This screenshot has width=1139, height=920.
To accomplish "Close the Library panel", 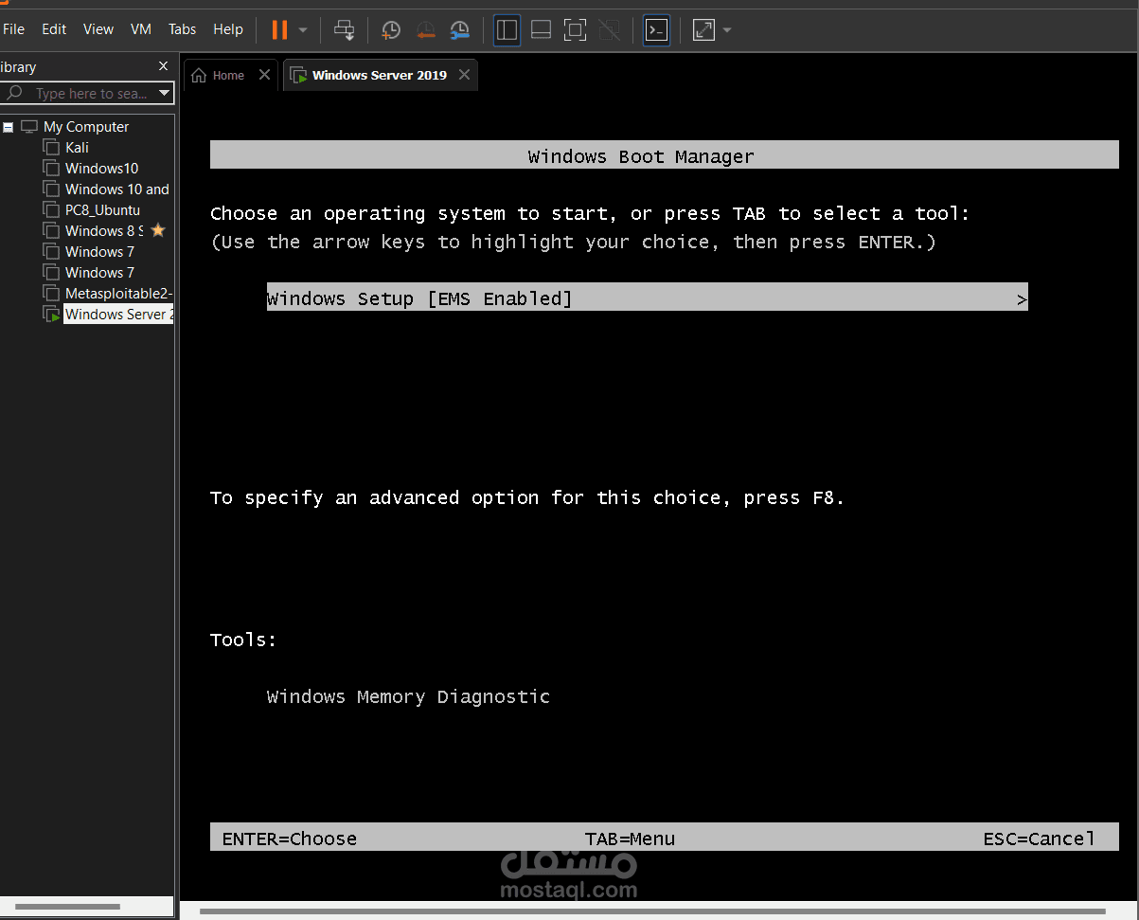I will [163, 66].
